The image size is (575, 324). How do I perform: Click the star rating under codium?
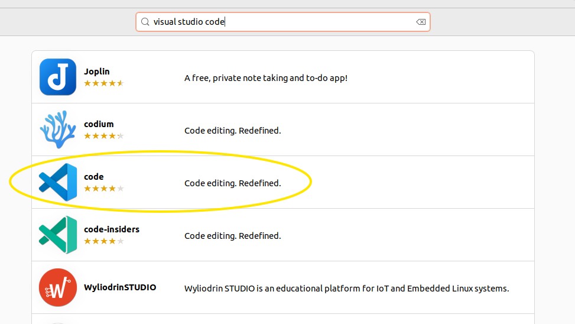103,136
